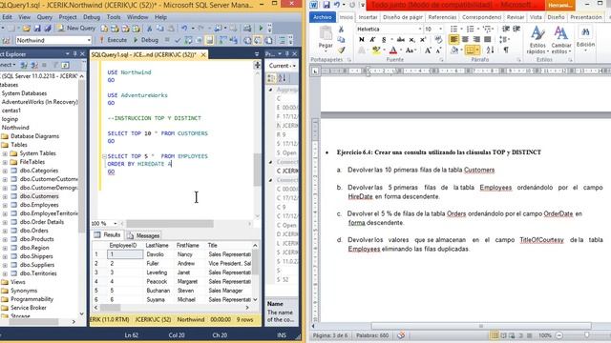Pick the red font color A

coord(392,50)
